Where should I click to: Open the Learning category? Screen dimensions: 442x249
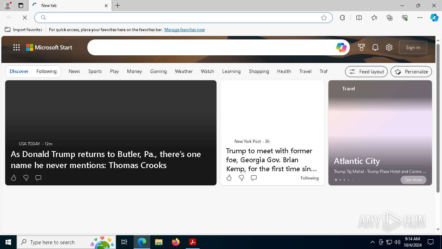click(x=231, y=71)
